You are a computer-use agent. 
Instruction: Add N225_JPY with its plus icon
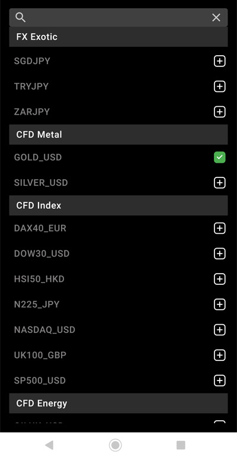pyautogui.click(x=219, y=304)
